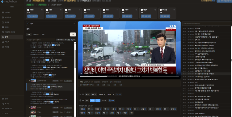Click the +60초 offset button
This screenshot has width=232, height=117.
click(x=120, y=85)
